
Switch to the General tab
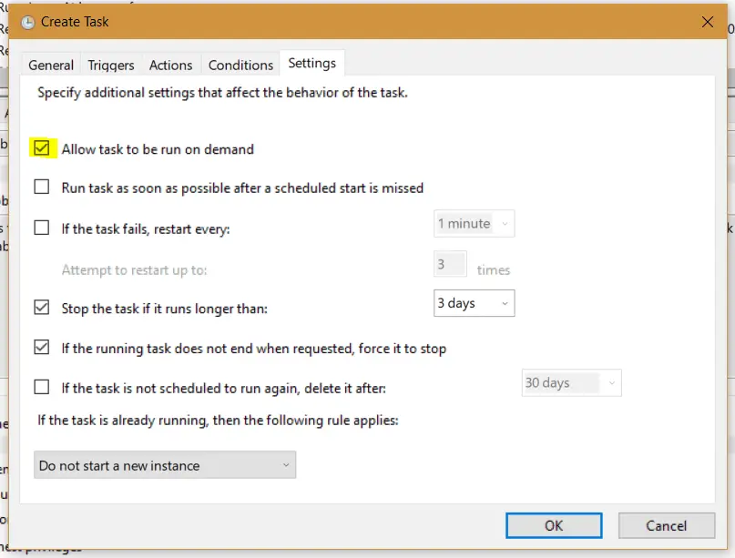tap(51, 65)
